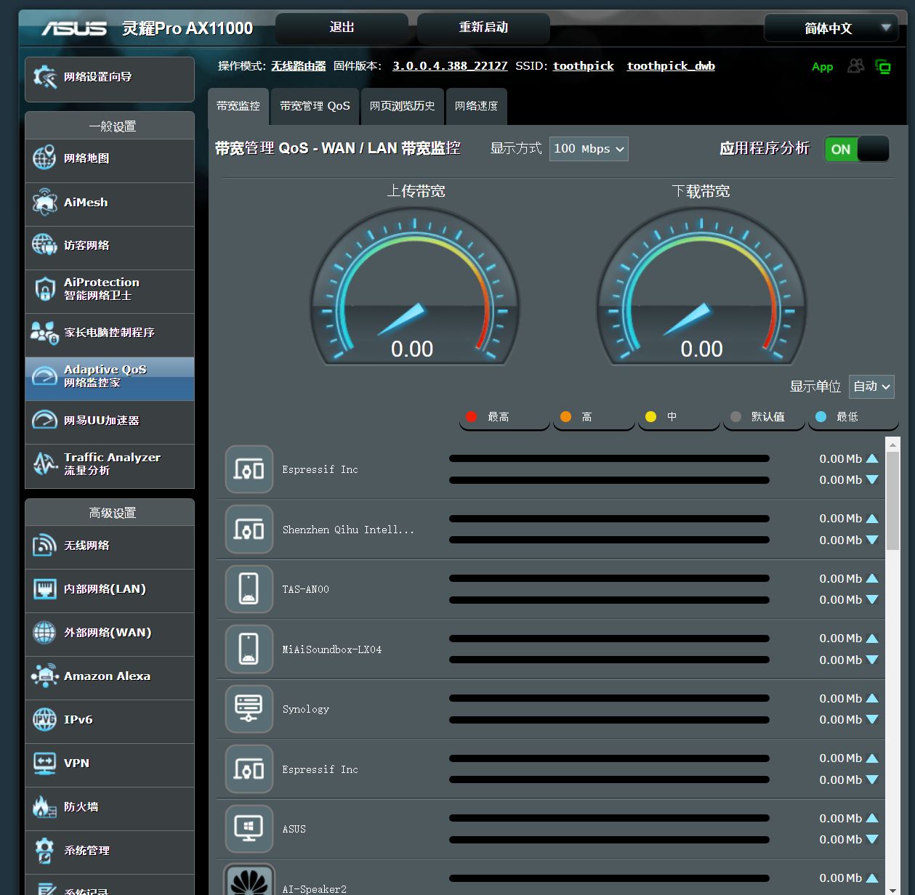
Task: Click the TAS-AN00 phone device icon
Action: coord(249,589)
